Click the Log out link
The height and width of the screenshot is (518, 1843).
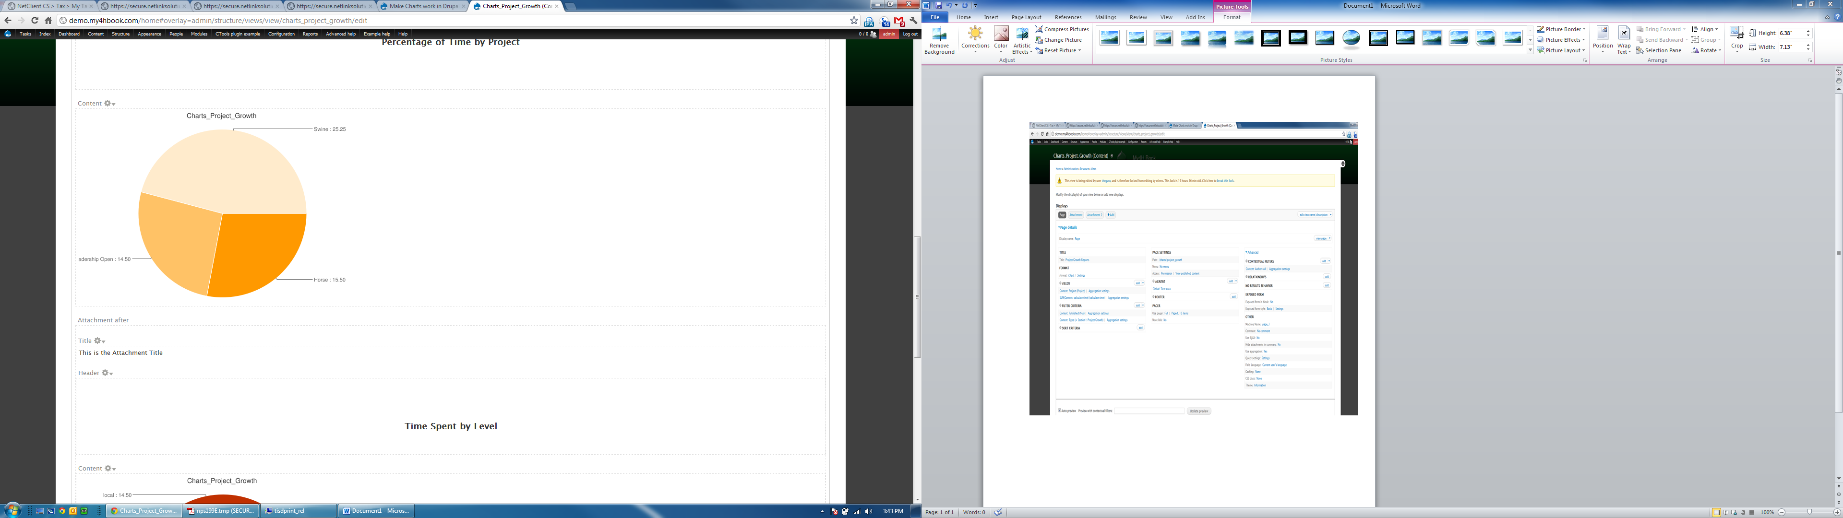click(x=910, y=34)
